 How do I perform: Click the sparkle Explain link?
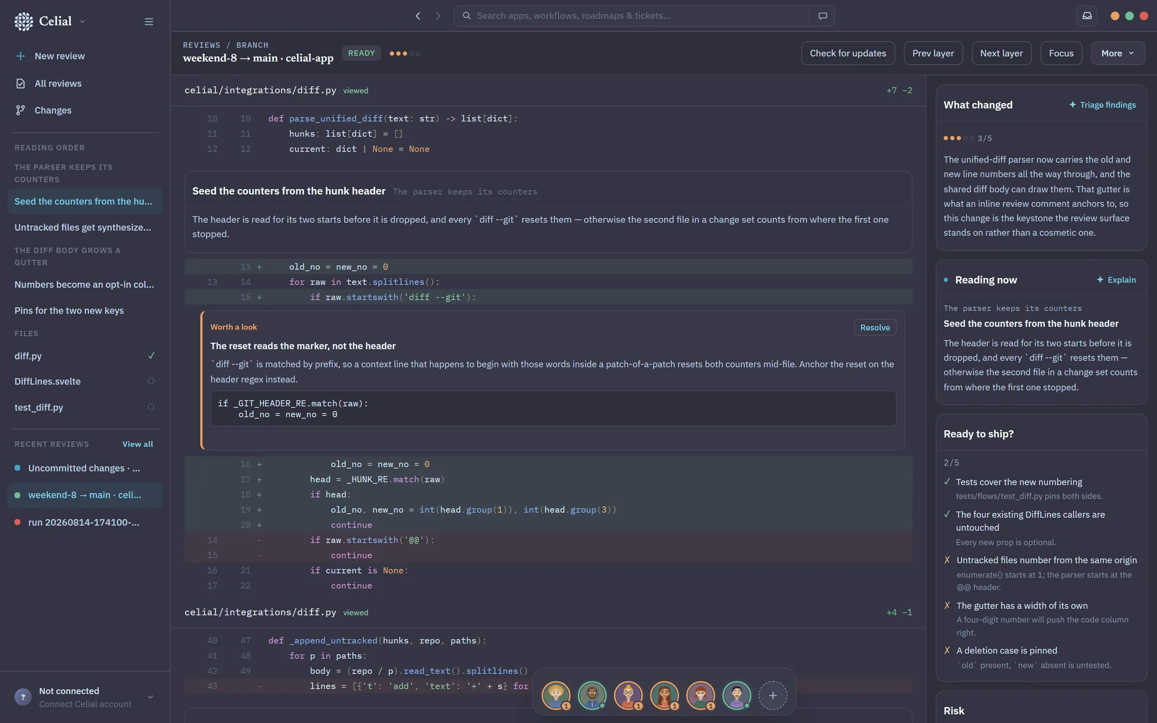click(1116, 280)
